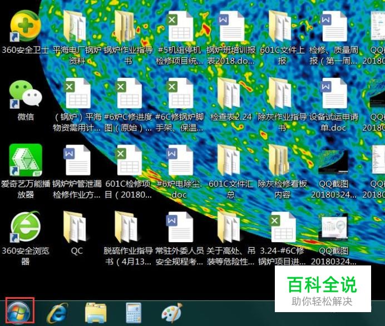Open the 锅炉班培训报表2018 Word document

tap(231, 27)
